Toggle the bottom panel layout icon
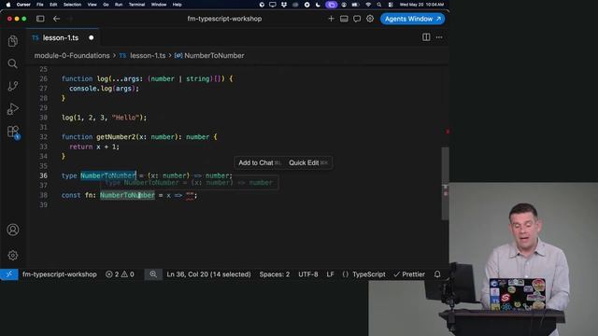Viewport: 598px width, 336px height. pos(344,19)
